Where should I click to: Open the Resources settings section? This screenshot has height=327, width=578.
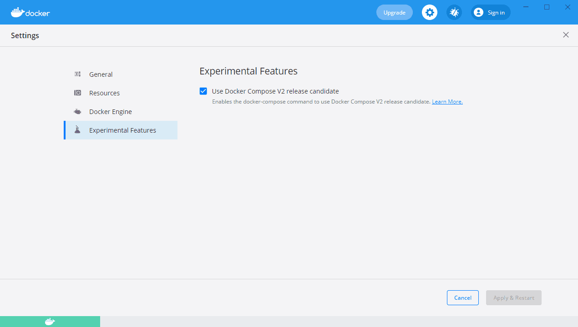[104, 93]
